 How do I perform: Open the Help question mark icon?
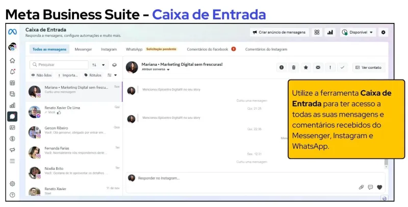point(12,195)
